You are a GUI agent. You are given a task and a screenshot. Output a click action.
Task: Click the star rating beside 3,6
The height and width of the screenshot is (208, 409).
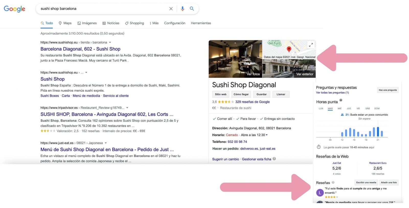(x=226, y=102)
